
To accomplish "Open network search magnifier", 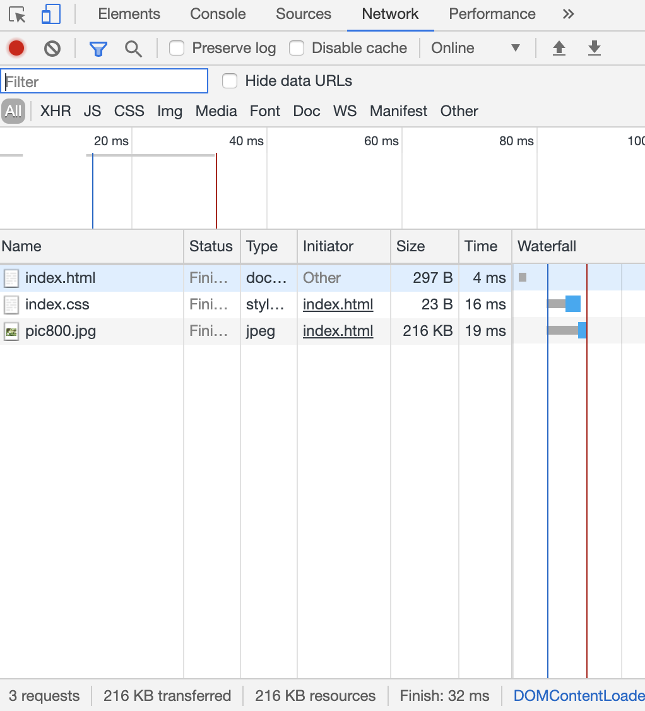I will (x=133, y=49).
